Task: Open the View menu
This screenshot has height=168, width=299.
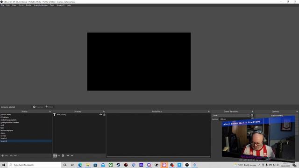Action: 14,5
